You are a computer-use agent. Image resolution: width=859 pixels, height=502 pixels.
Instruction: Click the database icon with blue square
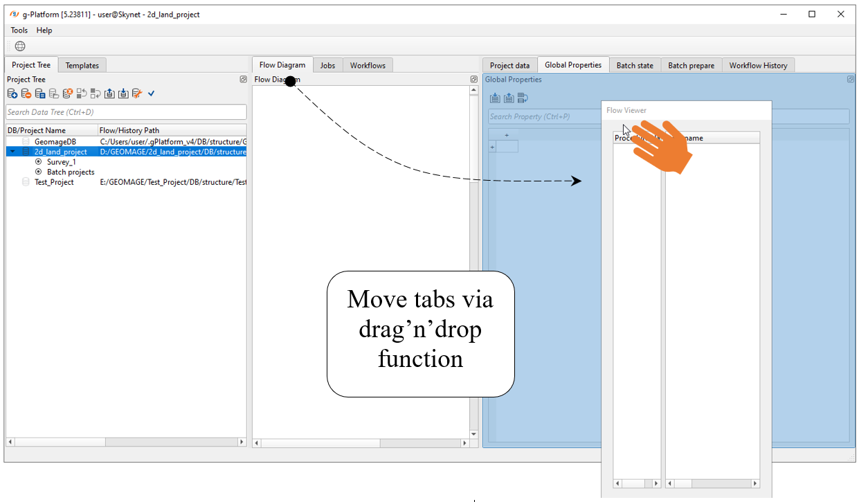[40, 93]
